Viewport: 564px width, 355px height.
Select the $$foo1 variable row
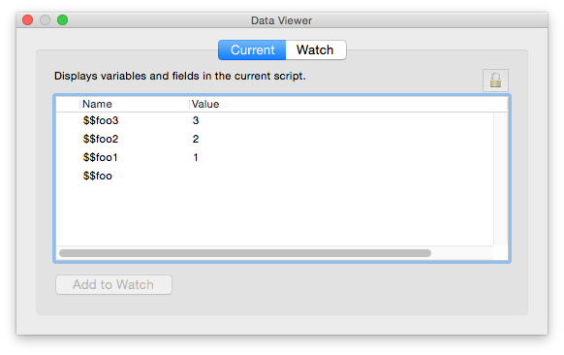click(x=275, y=157)
